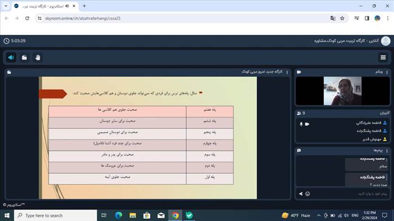
Task: Click the microphone icon in the users list
Action: click(301, 124)
